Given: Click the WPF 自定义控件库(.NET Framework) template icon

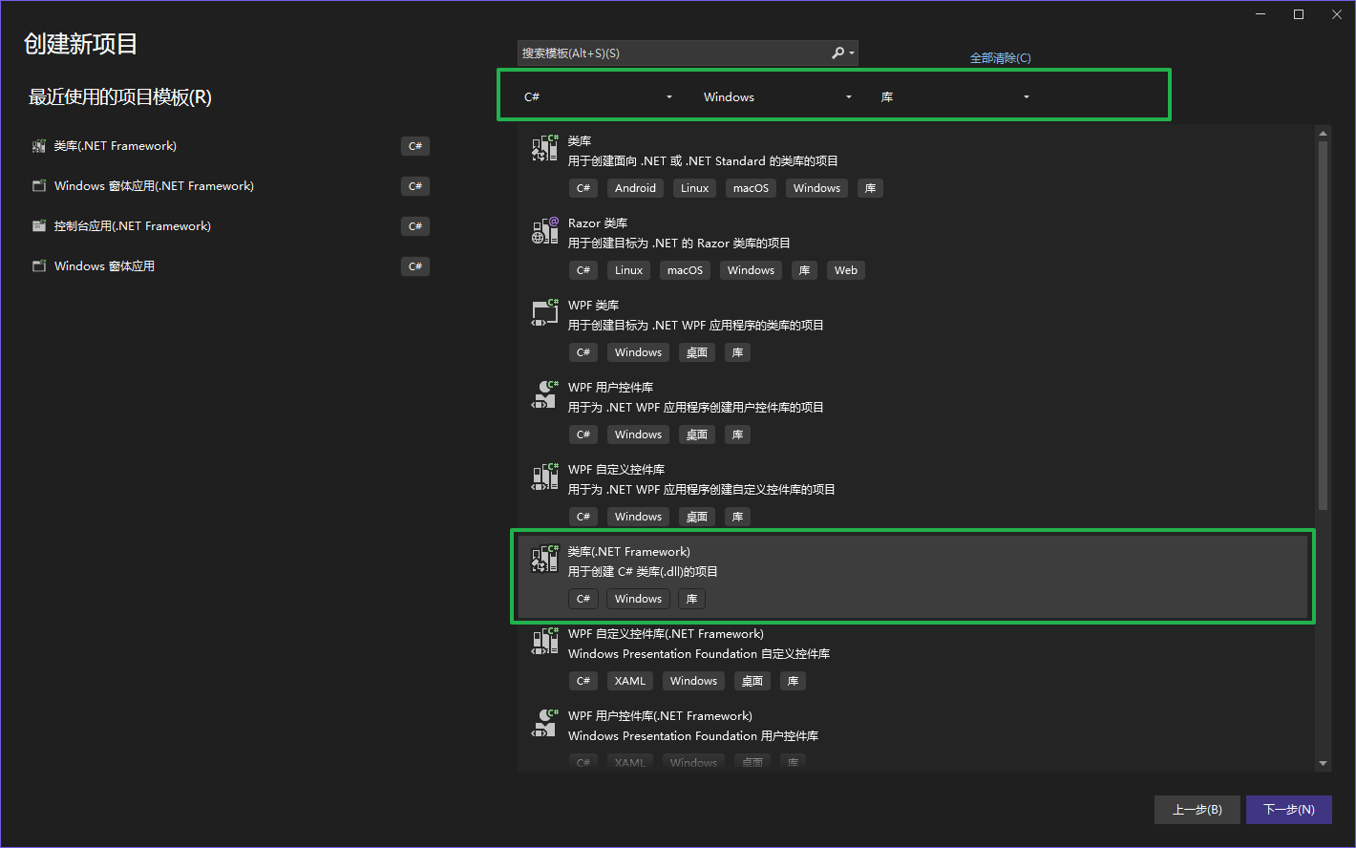Looking at the screenshot, I should point(545,641).
